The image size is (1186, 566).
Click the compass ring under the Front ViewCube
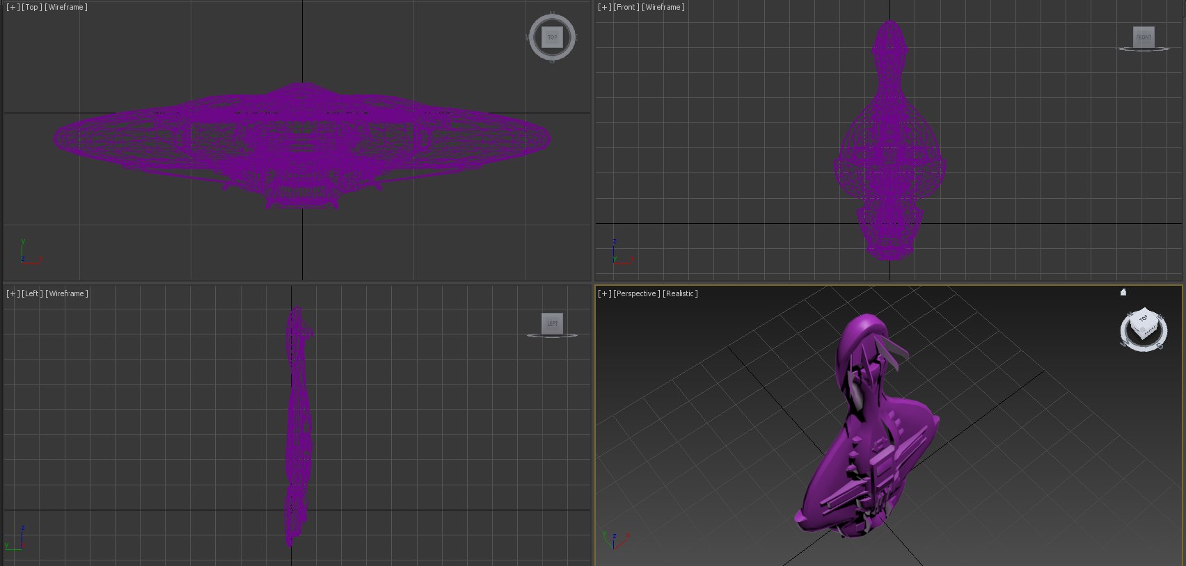coord(1144,49)
